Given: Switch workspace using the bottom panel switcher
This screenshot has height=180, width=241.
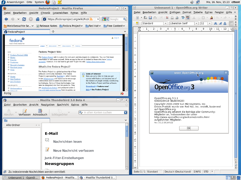Looking at the screenshot, I should [231, 178].
